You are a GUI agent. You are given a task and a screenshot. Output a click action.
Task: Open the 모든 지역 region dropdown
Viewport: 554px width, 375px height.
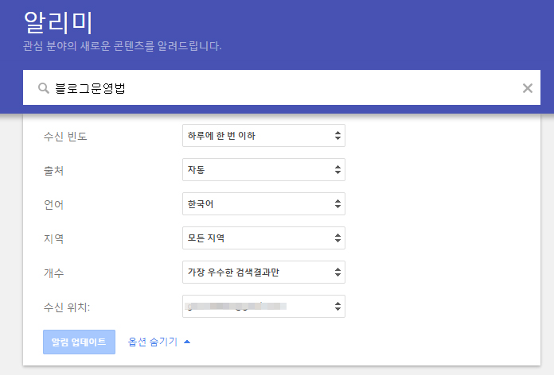pos(263,238)
